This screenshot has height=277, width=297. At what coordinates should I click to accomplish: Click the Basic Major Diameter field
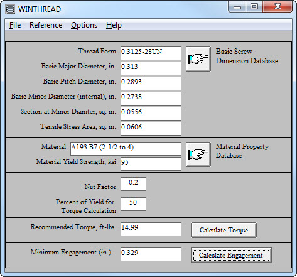tap(151, 68)
